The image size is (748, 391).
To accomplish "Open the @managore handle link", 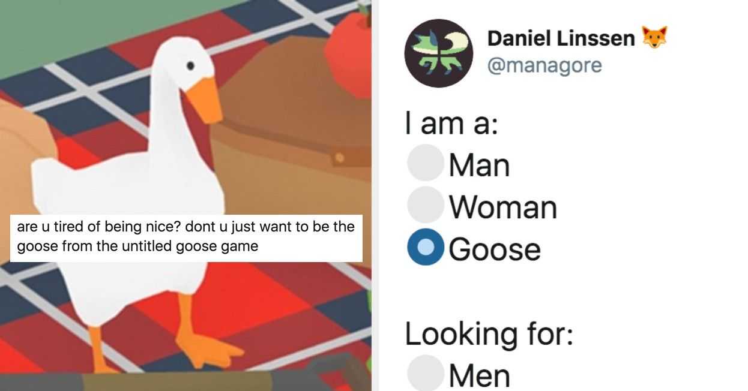I will [x=544, y=65].
